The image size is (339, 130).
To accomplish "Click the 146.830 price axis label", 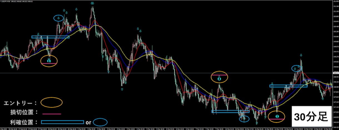I will [x=336, y=117].
